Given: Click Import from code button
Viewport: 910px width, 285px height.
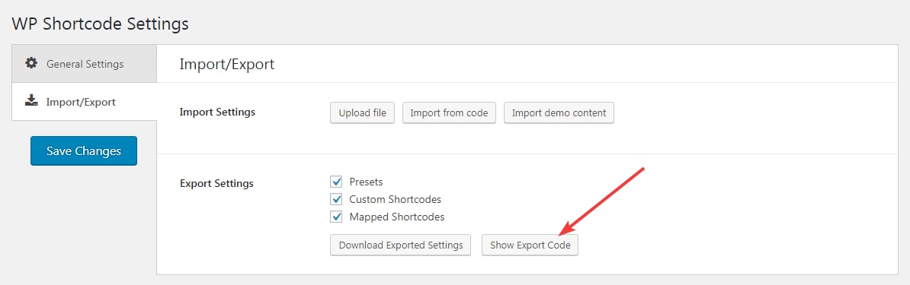Looking at the screenshot, I should tap(449, 113).
